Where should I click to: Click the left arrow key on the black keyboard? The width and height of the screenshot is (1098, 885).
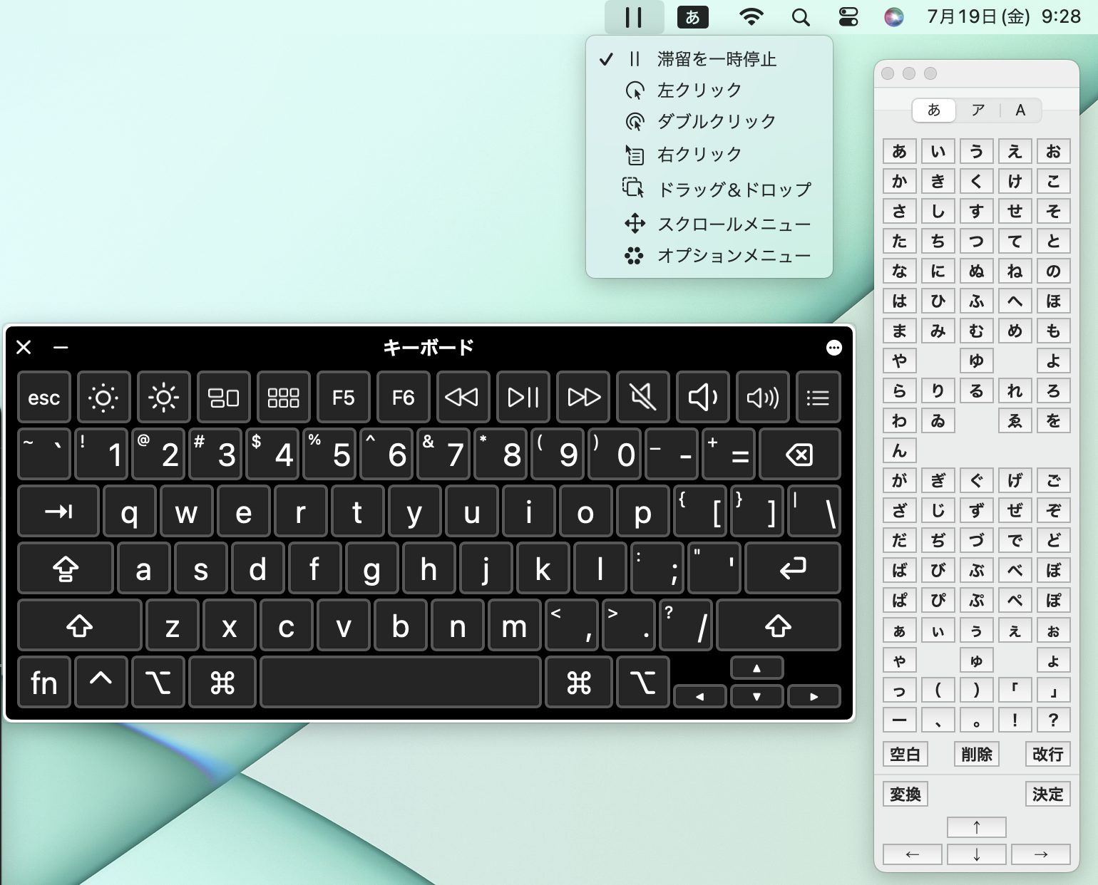pos(700,696)
